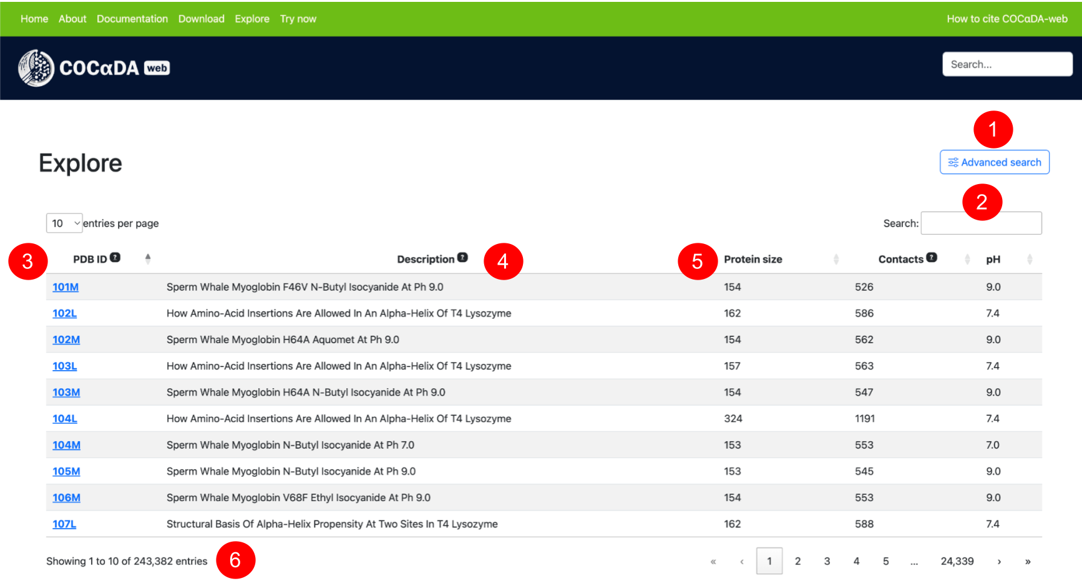Screen dimensions: 1082x586
Task: Open the Documentation menu item
Action: (132, 19)
